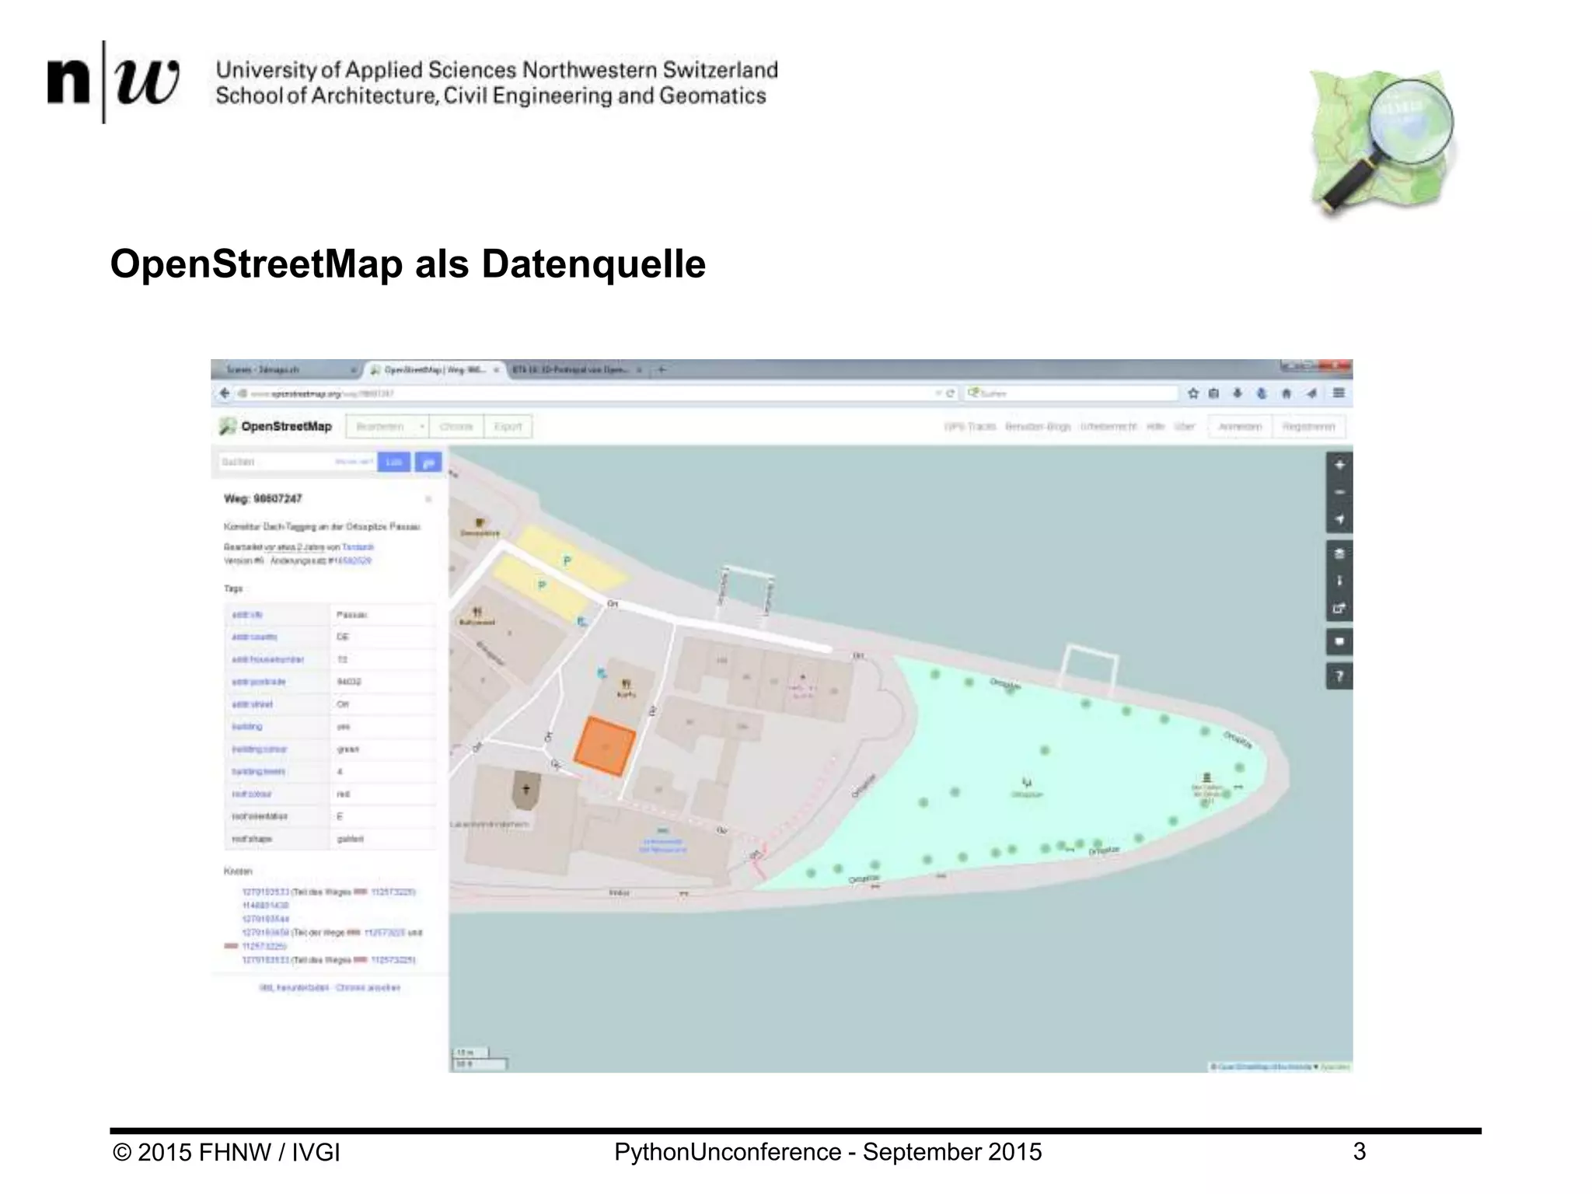Reload the page in the address bar
The height and width of the screenshot is (1194, 1592).
949,393
